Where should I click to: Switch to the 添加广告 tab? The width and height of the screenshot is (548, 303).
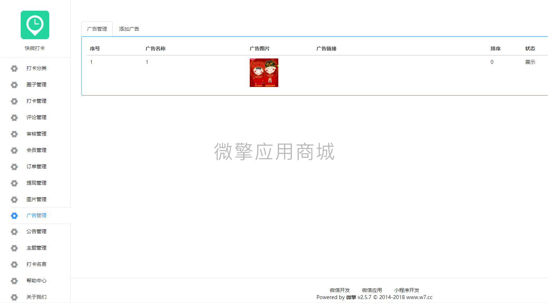point(129,29)
